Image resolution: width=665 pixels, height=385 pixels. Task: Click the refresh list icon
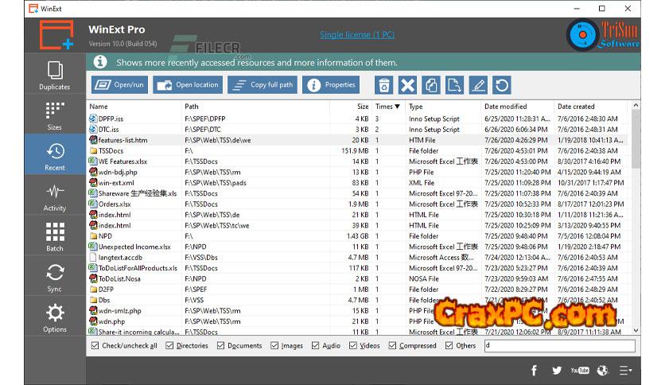point(501,85)
